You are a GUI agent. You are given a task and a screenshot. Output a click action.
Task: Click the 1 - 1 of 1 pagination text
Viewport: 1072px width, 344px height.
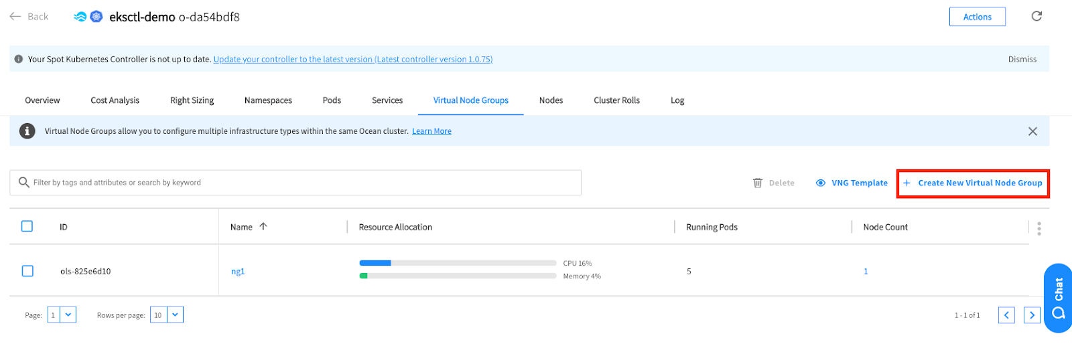click(x=967, y=315)
